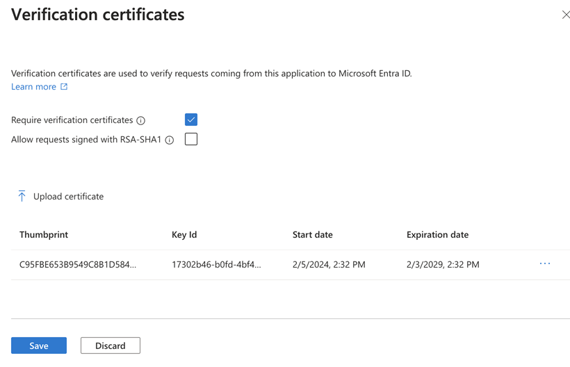Uncheck Require verification certificates checkbox
The width and height of the screenshot is (570, 367).
[x=191, y=120]
